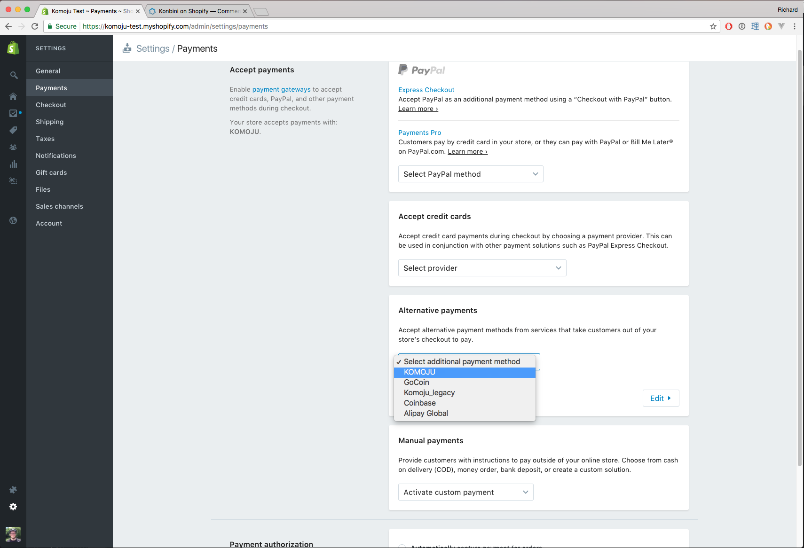Select Coinbase from the dropdown list
Viewport: 804px width, 548px height.
465,403
